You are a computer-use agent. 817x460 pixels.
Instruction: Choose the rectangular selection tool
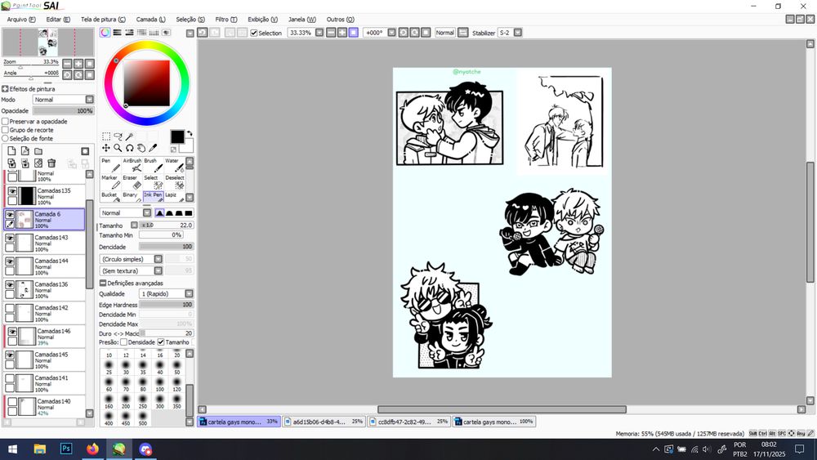tap(106, 136)
